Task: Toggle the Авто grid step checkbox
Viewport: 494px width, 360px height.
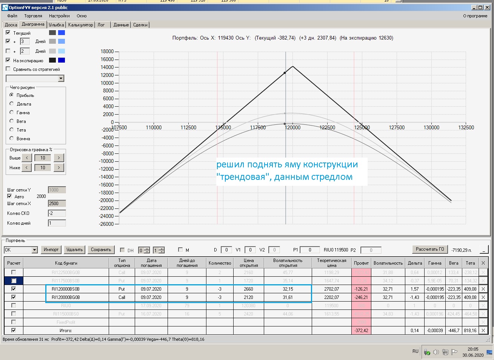Action: pyautogui.click(x=9, y=196)
